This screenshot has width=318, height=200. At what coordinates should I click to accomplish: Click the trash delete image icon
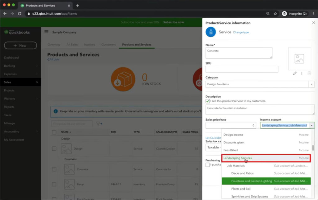[x=309, y=73]
